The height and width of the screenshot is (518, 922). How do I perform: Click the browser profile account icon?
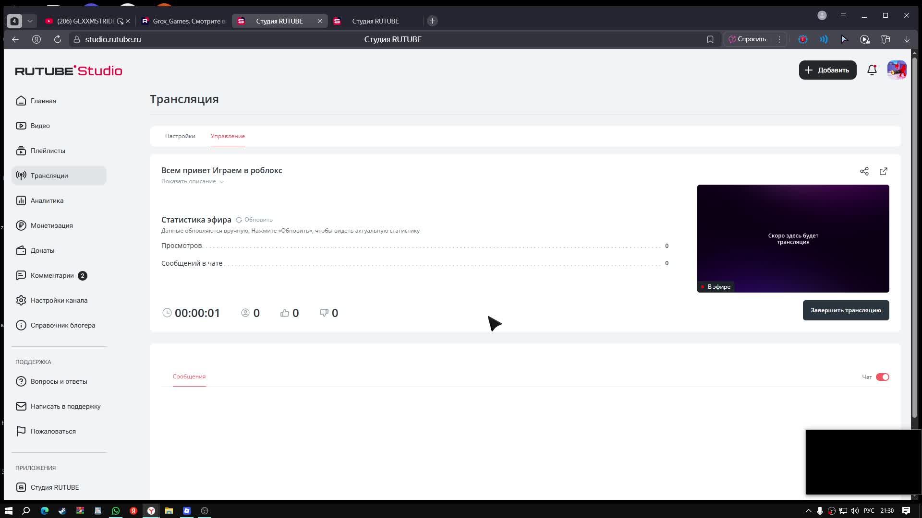(x=822, y=15)
